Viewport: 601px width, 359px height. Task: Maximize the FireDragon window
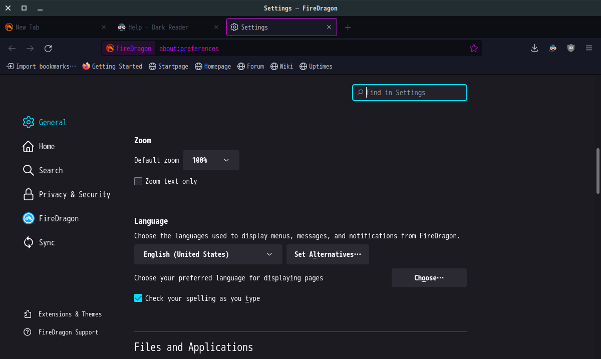click(24, 8)
